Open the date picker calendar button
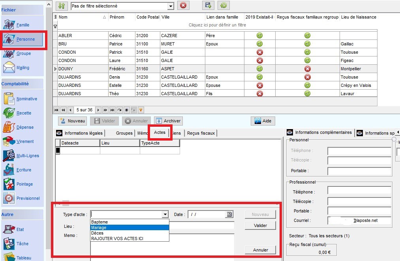400x261 pixels. pos(229,214)
